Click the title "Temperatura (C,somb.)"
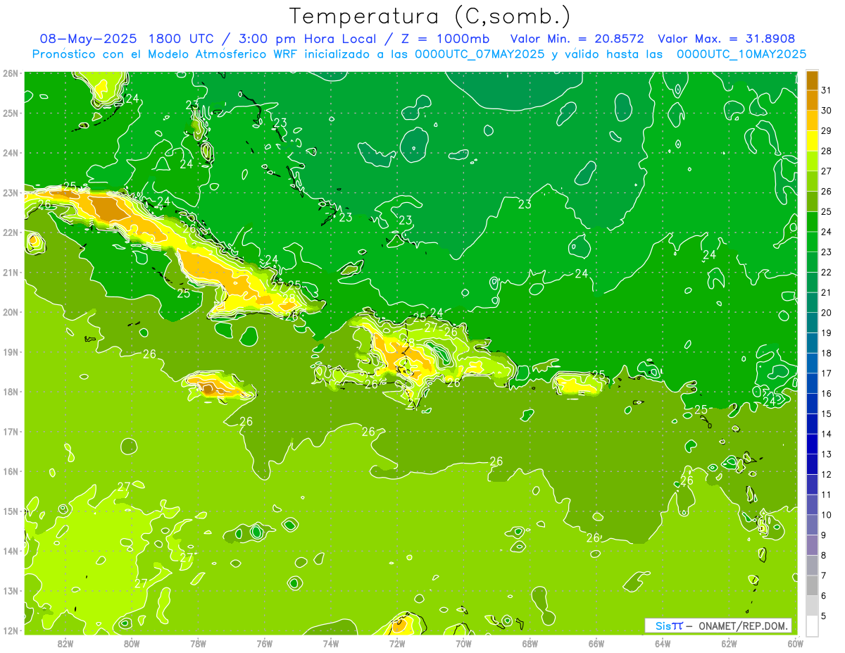The height and width of the screenshot is (653, 845). coord(430,17)
